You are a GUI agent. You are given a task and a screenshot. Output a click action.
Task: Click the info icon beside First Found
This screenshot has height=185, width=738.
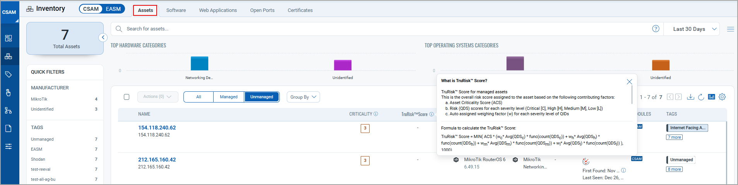[623, 170]
